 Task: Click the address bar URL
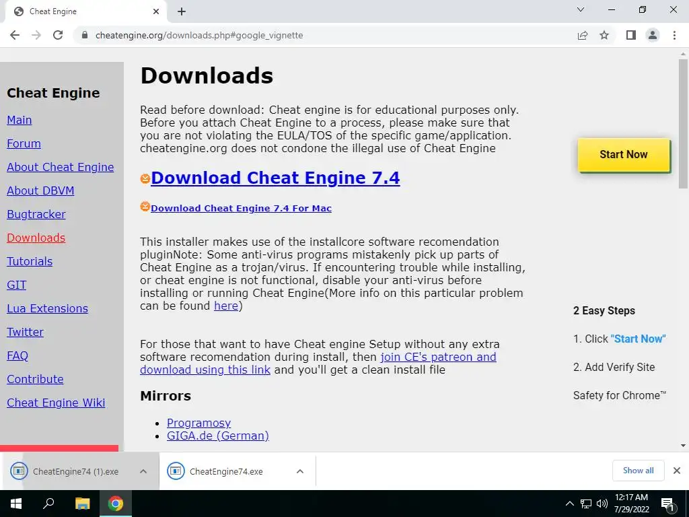click(199, 35)
